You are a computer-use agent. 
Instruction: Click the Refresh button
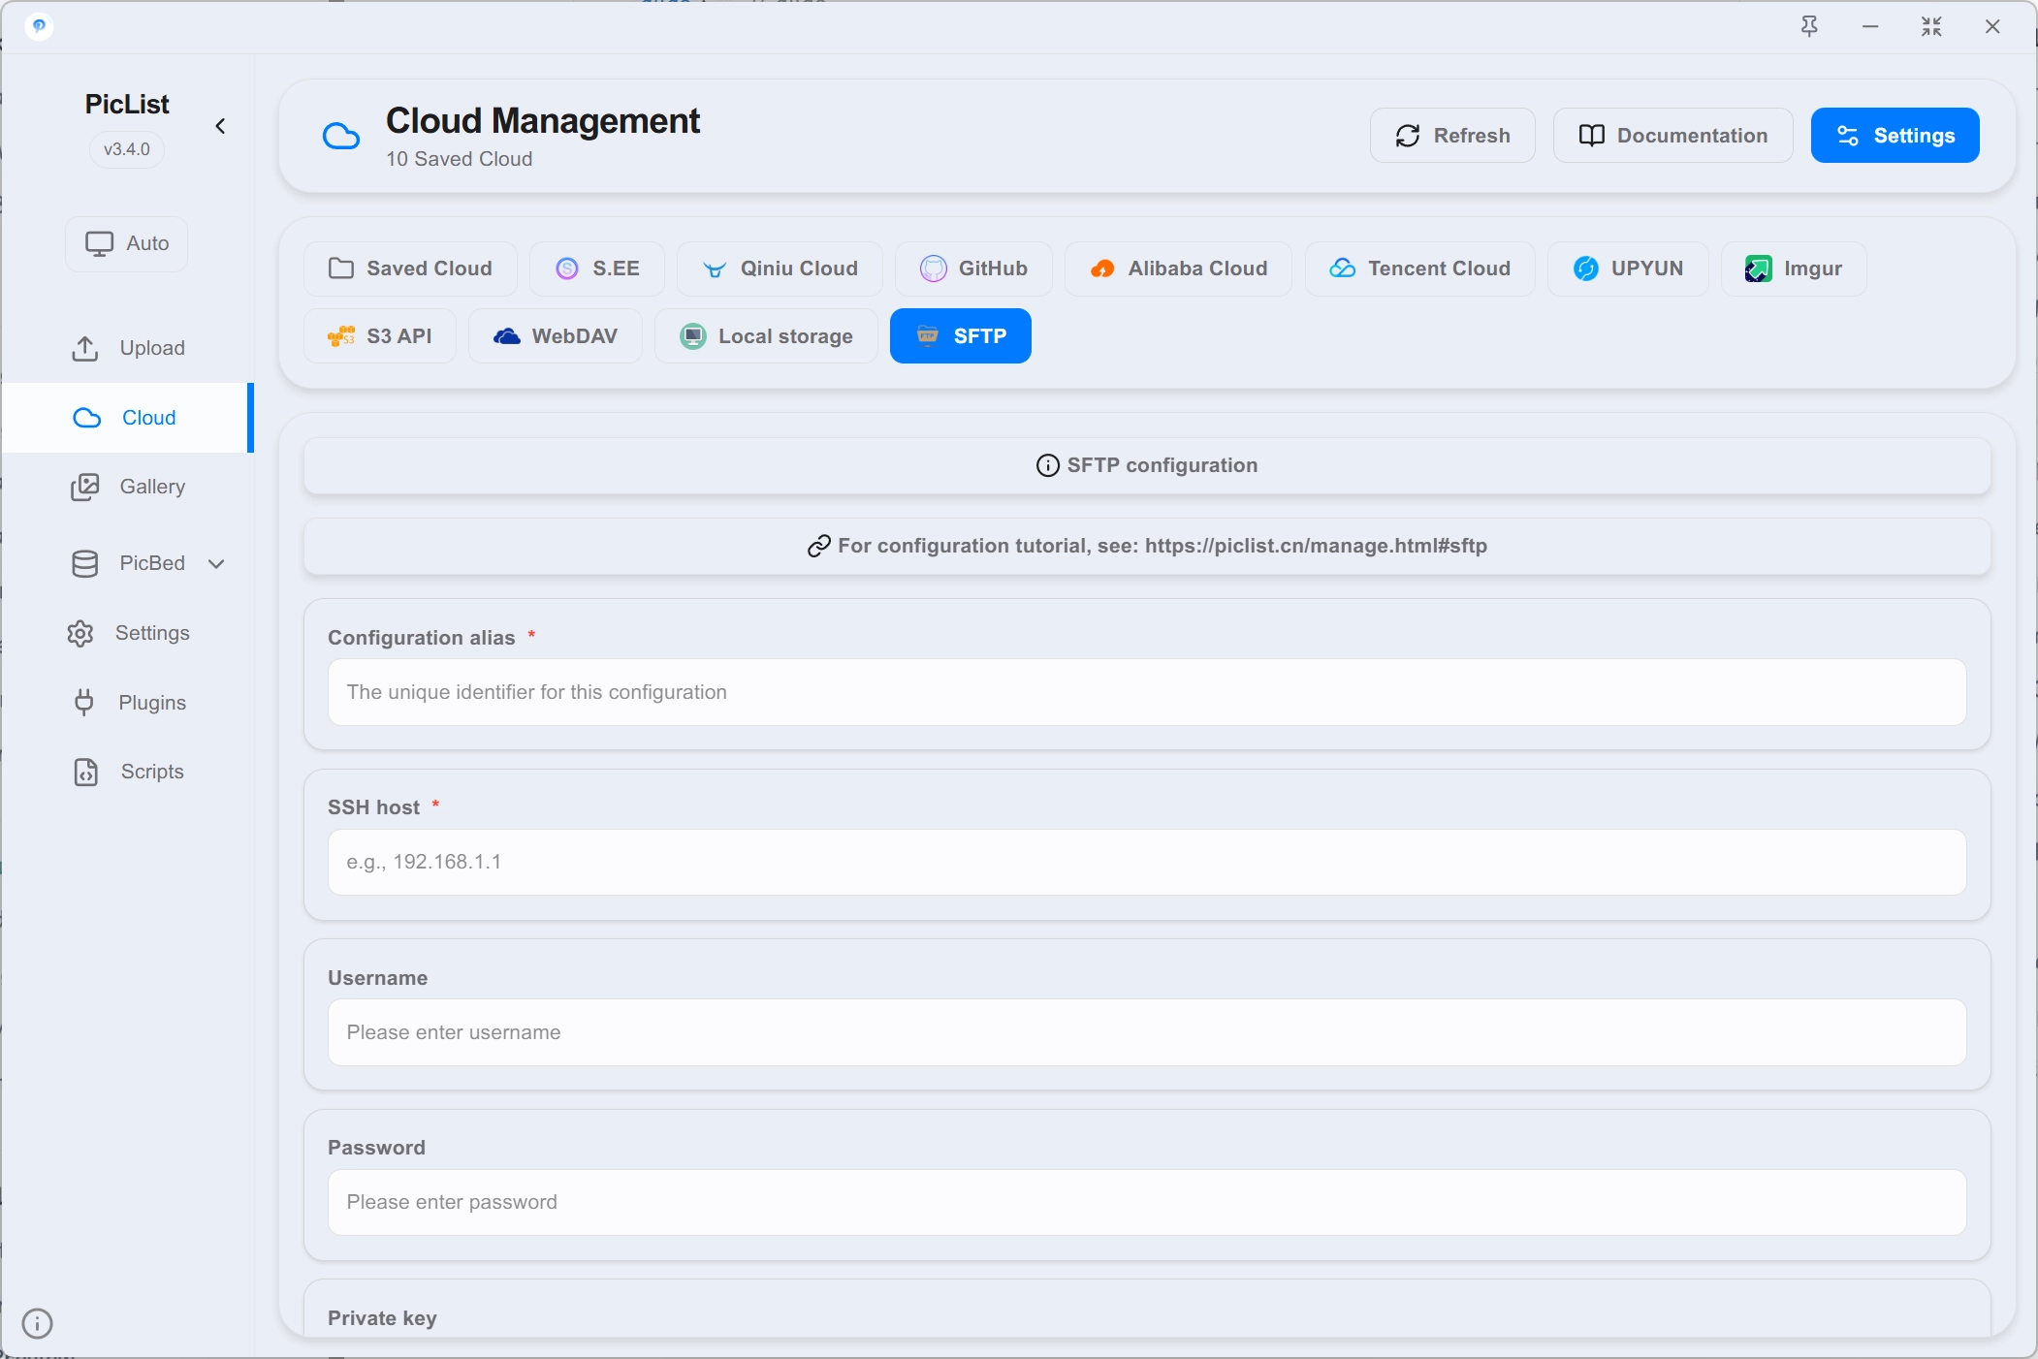(x=1452, y=136)
